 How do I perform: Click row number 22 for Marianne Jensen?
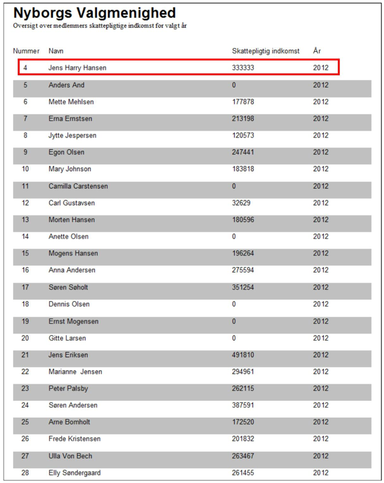coord(25,372)
